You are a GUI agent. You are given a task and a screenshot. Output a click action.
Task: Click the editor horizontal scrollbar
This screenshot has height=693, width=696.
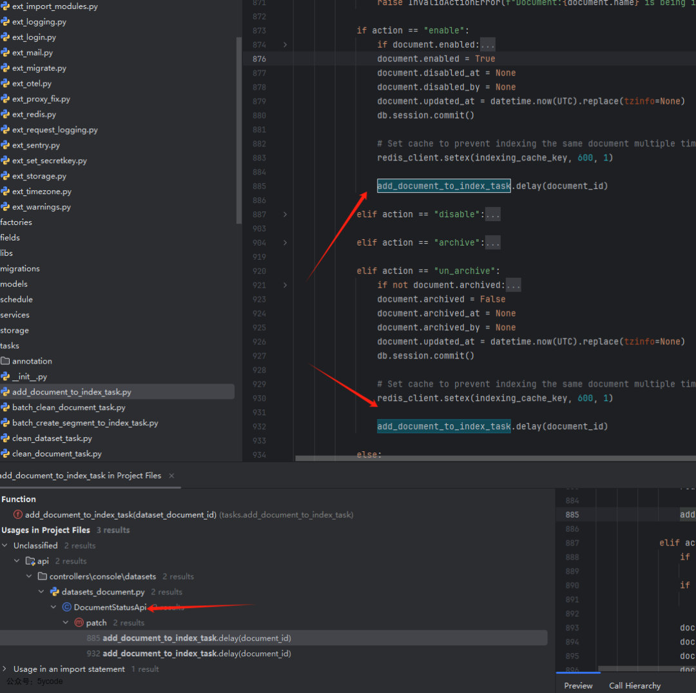coord(496,458)
